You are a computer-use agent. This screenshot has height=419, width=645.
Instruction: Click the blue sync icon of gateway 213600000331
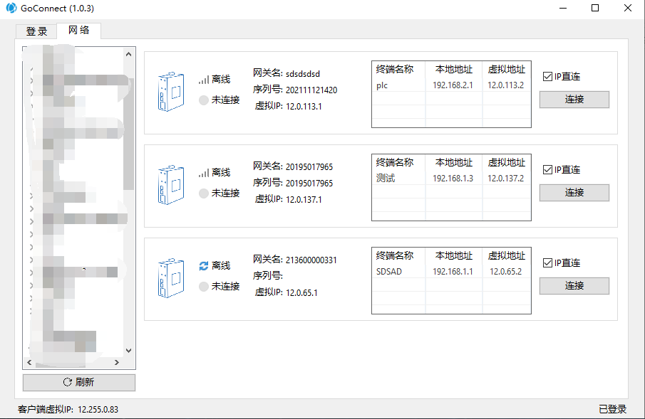(x=204, y=266)
